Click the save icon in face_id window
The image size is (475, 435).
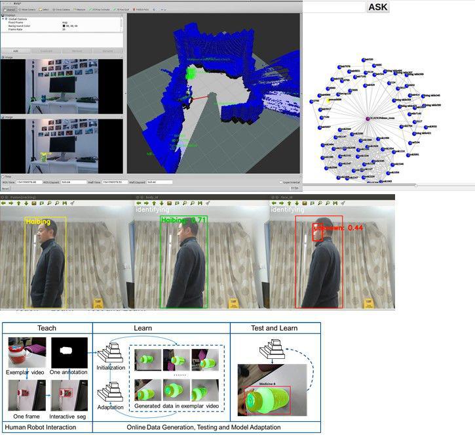[x=334, y=203]
